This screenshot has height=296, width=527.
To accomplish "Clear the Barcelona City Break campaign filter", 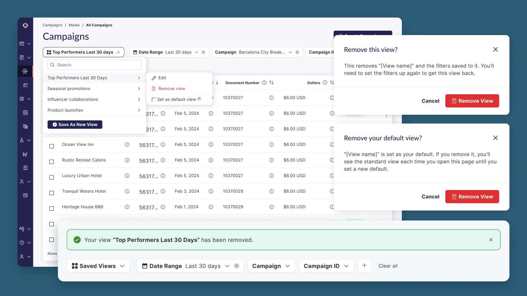I will (x=297, y=52).
